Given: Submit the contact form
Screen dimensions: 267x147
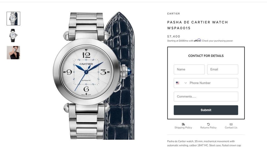Looking at the screenshot, I should [x=206, y=110].
